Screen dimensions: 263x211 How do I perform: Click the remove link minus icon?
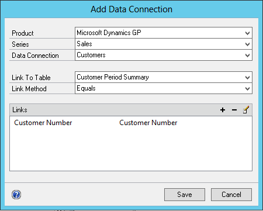pyautogui.click(x=234, y=110)
